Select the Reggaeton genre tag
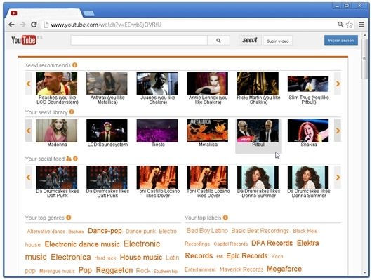 click(114, 270)
